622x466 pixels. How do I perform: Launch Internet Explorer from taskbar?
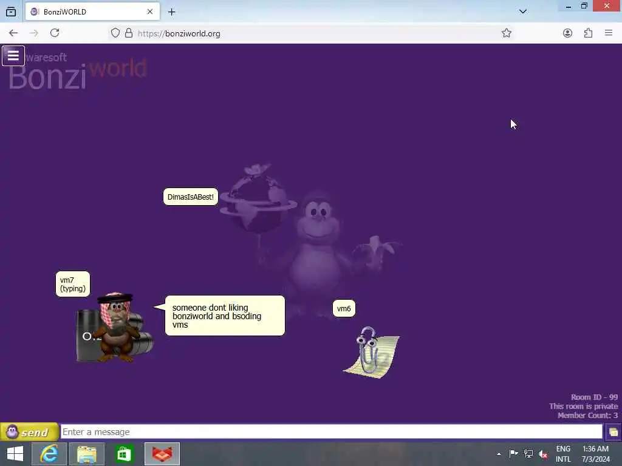click(x=49, y=454)
